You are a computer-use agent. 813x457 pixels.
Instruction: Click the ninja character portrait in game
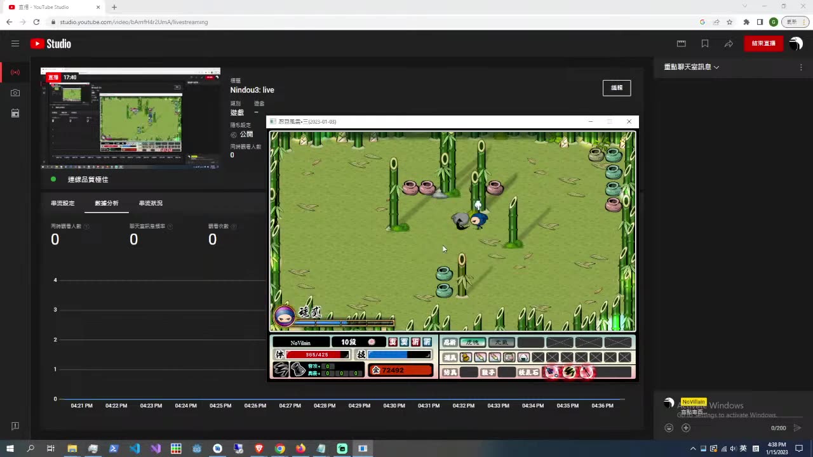click(x=284, y=315)
